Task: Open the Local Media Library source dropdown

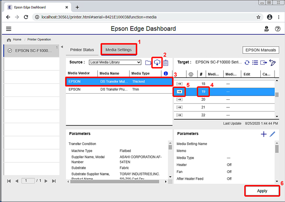Action: pyautogui.click(x=115, y=62)
